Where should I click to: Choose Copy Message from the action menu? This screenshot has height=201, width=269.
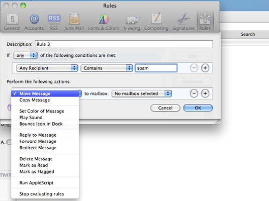pyautogui.click(x=45, y=100)
